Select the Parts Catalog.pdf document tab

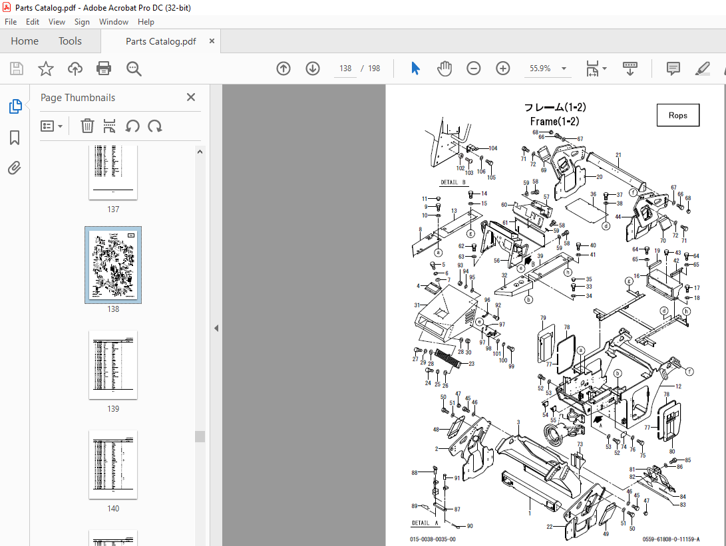[160, 41]
